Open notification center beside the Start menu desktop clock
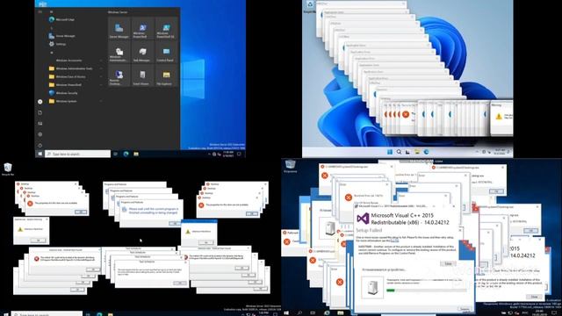 pyautogui.click(x=239, y=154)
